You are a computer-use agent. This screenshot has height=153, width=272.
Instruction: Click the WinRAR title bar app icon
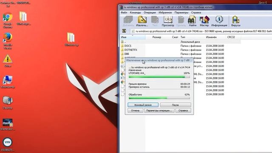click(121, 7)
